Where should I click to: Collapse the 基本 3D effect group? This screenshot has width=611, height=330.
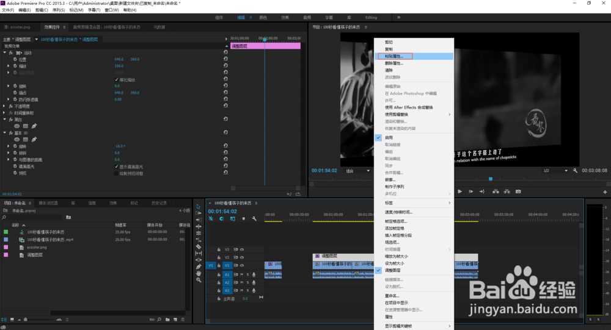[5, 133]
